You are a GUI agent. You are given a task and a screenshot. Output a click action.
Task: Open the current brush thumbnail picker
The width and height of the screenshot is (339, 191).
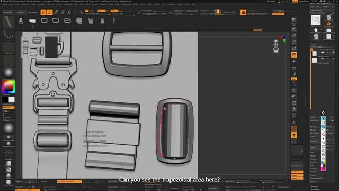[8, 22]
